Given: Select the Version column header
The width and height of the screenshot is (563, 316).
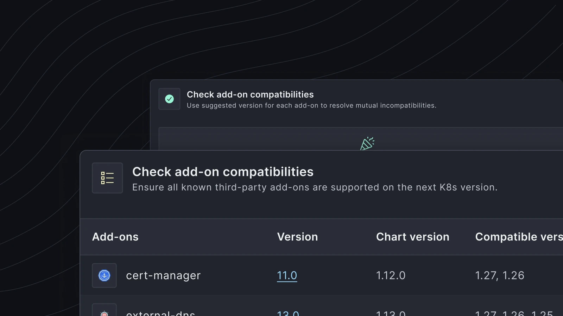Looking at the screenshot, I should [297, 237].
